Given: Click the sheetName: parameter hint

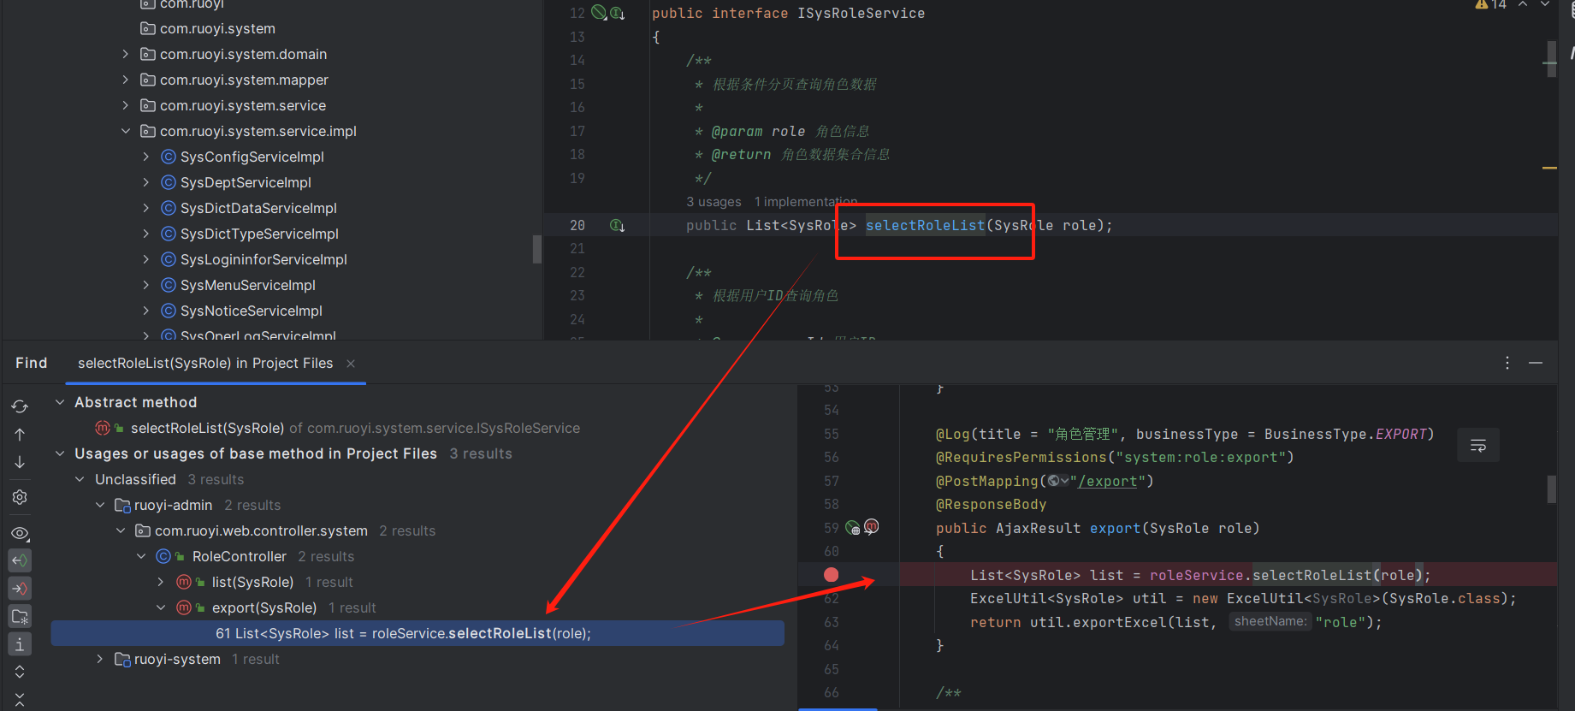Looking at the screenshot, I should pyautogui.click(x=1270, y=621).
